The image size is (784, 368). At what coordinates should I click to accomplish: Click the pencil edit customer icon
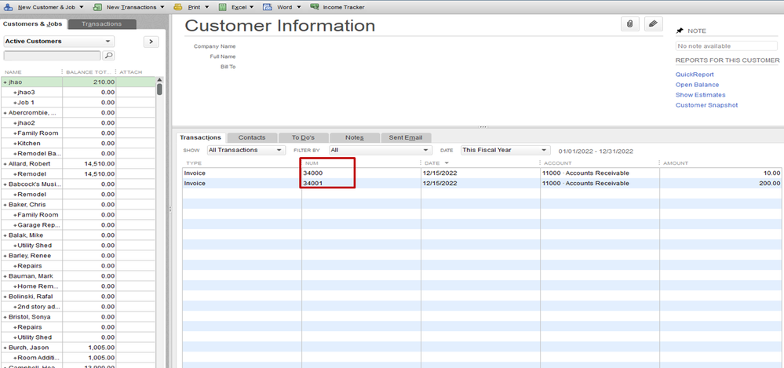[x=653, y=24]
